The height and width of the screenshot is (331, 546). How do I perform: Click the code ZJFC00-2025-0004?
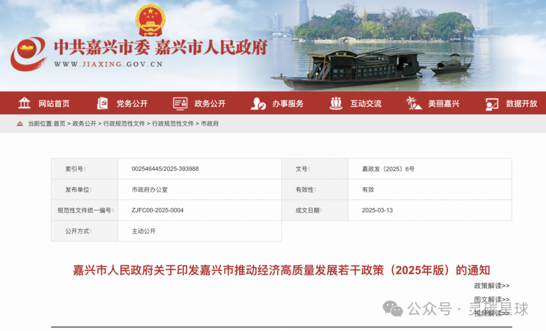pos(157,210)
